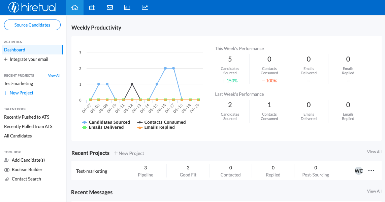Image resolution: width=385 pixels, height=202 pixels.
Task: Open the Home tab icon
Action: click(x=75, y=8)
